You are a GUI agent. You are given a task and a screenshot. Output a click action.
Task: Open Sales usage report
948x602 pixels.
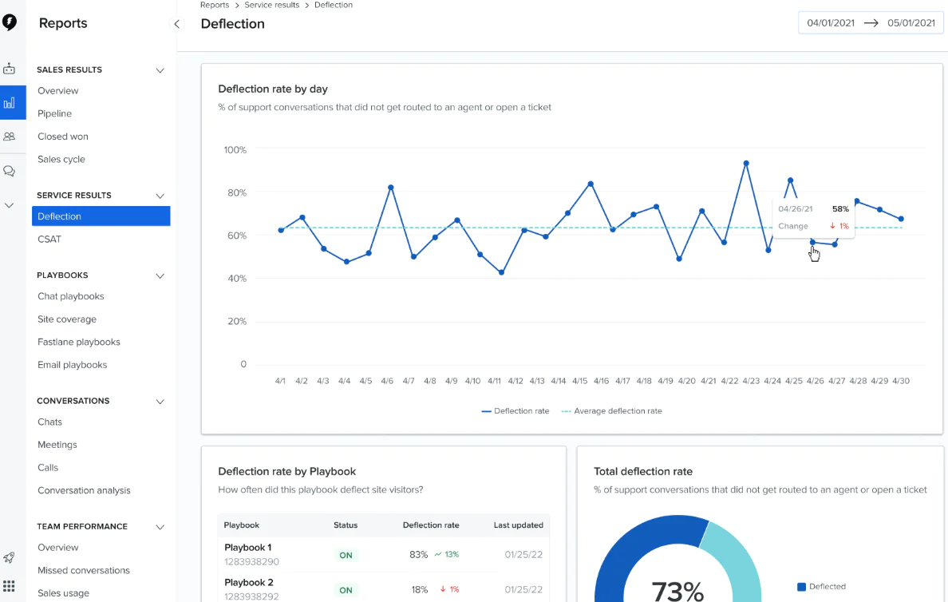(x=64, y=593)
